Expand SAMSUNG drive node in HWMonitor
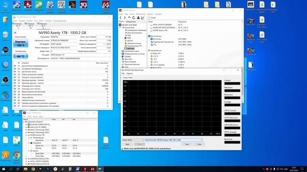The image size is (307, 172). click(26, 159)
